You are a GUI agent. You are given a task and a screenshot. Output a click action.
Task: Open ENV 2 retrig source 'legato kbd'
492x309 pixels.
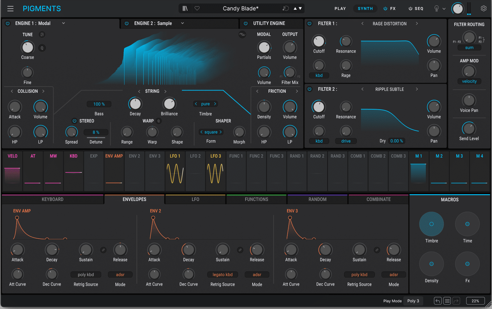(x=222, y=275)
